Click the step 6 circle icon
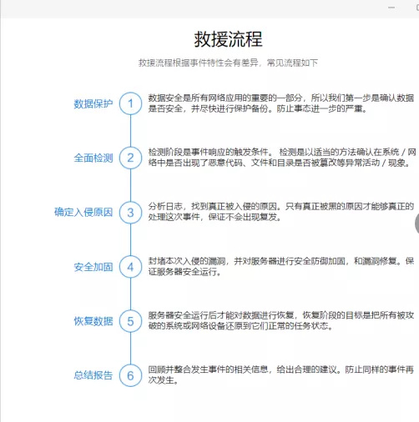419x422 pixels. tap(130, 375)
